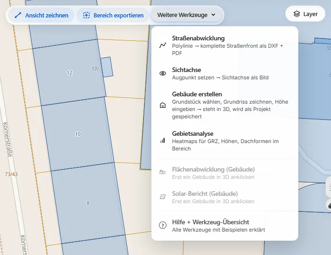Screen dimensions: 331x255
Task: Open the Layer panel button
Action: [x=305, y=14]
